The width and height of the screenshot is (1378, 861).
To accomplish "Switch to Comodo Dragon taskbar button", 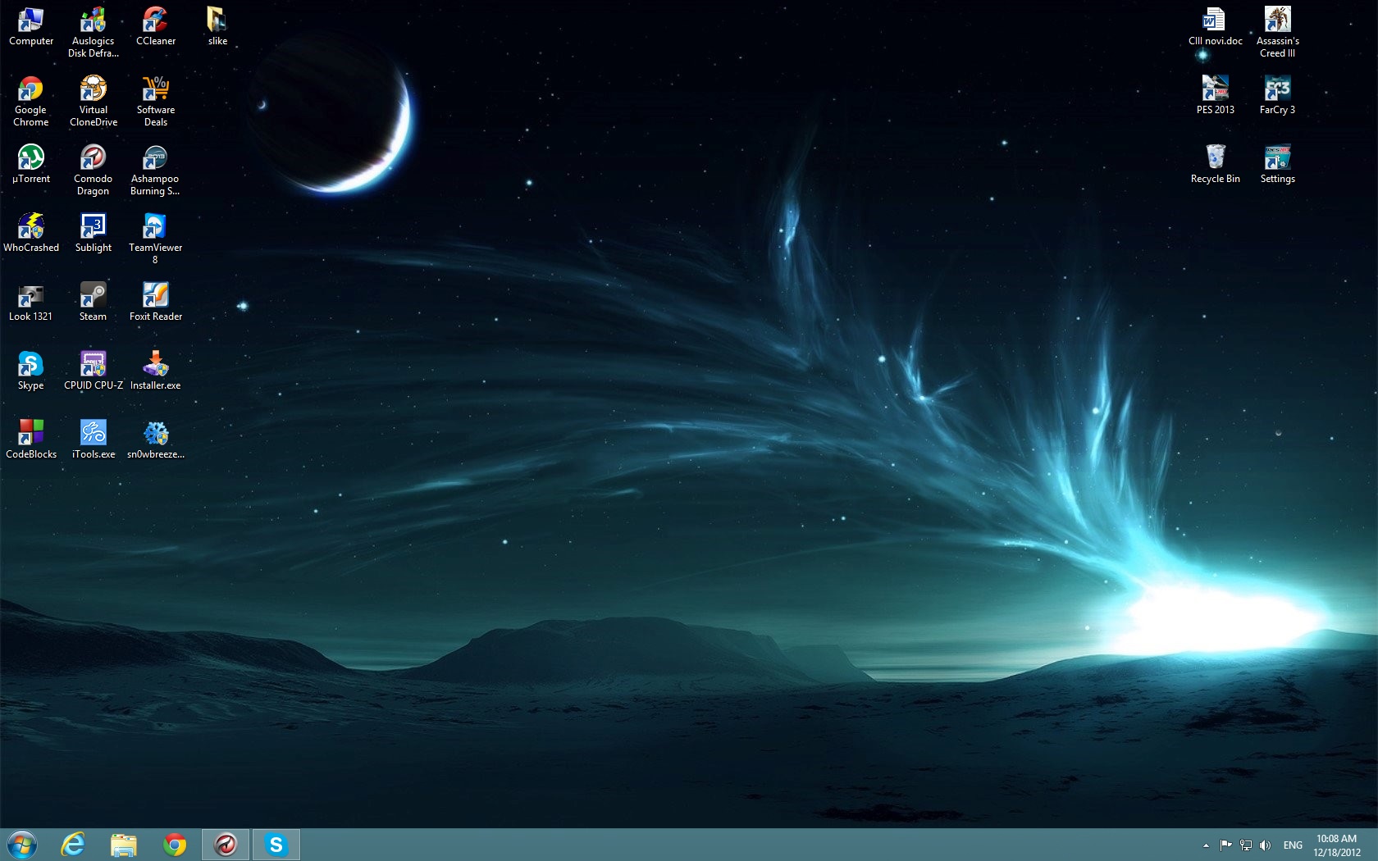I will 226,845.
